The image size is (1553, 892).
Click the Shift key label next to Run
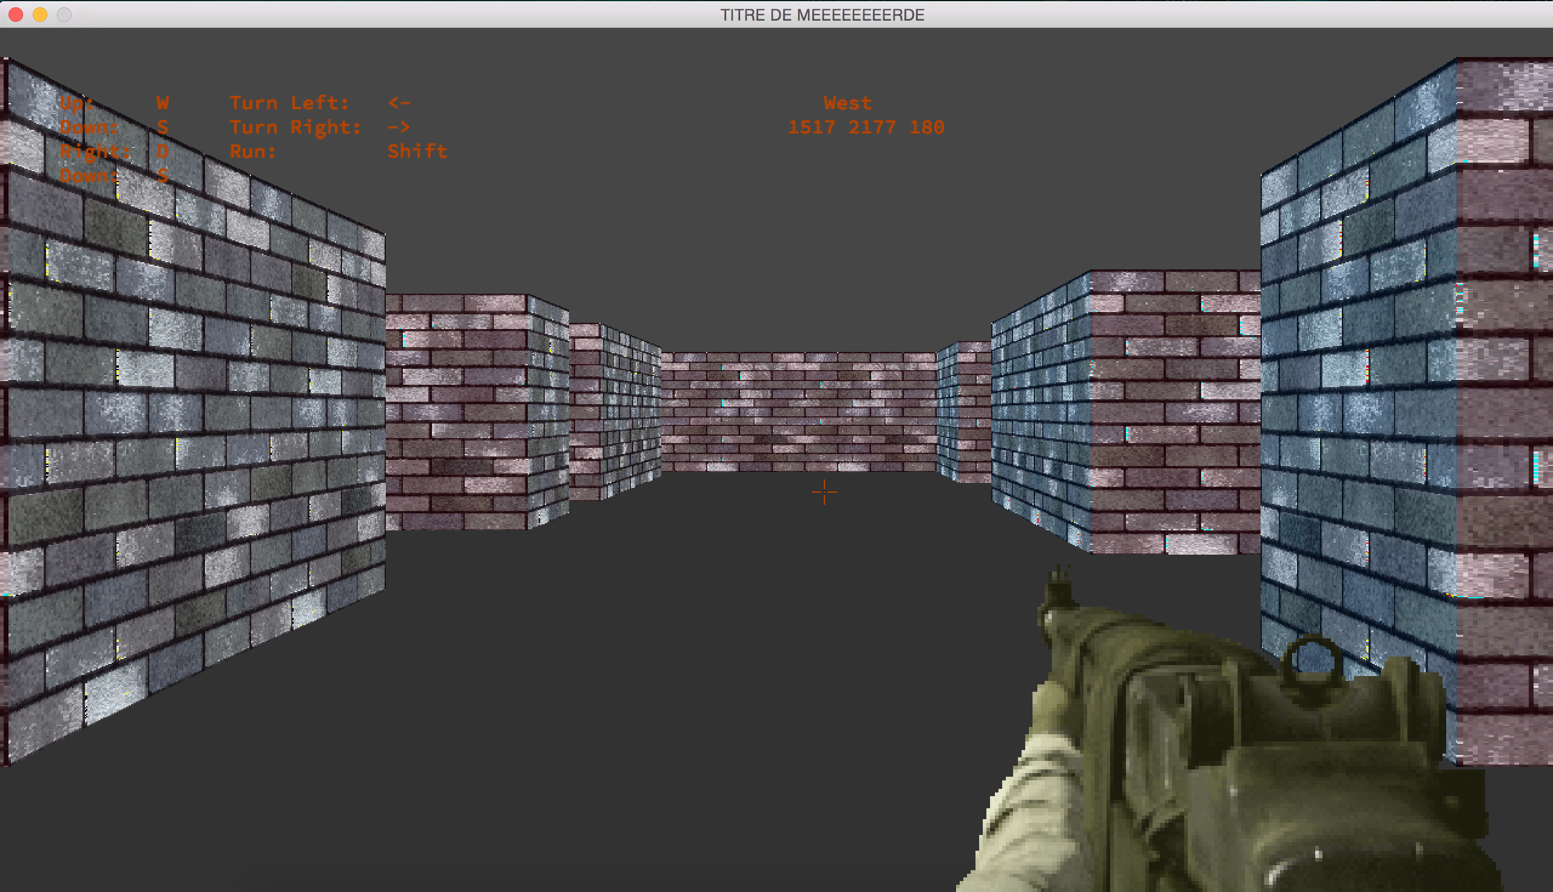(x=417, y=151)
